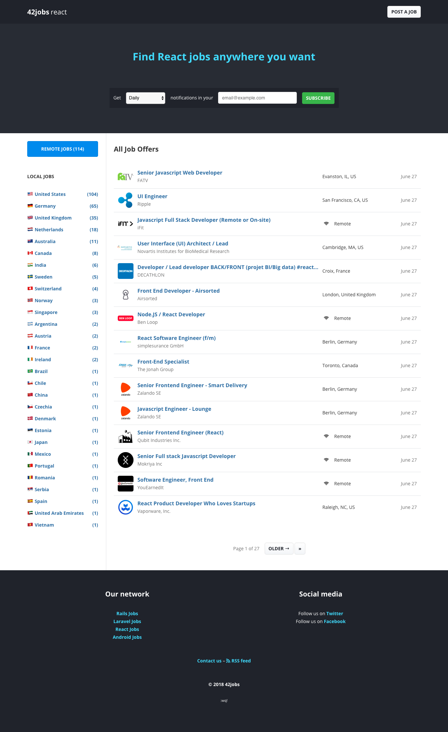The height and width of the screenshot is (732, 448).
Task: Click the Post a Job button
Action: pos(404,12)
